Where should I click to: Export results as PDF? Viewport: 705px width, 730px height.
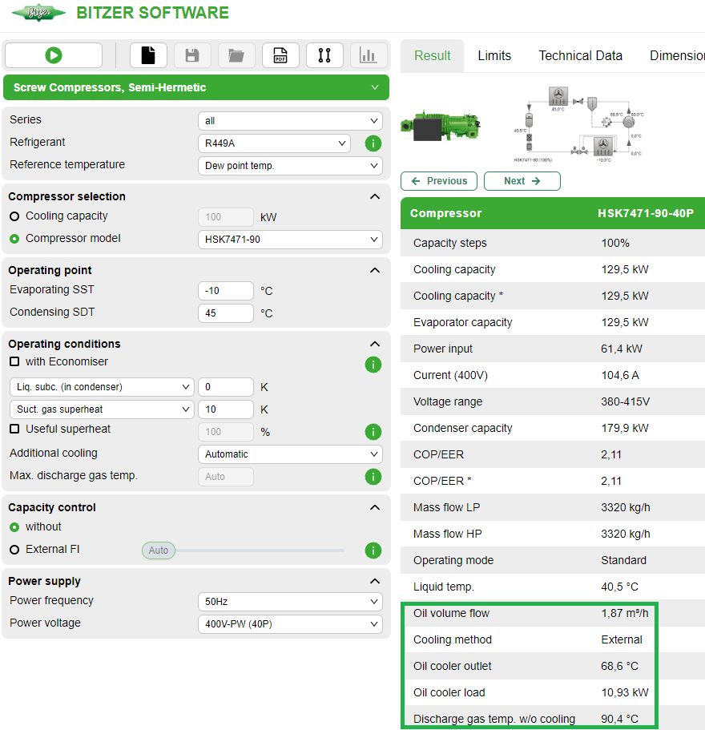tap(280, 55)
